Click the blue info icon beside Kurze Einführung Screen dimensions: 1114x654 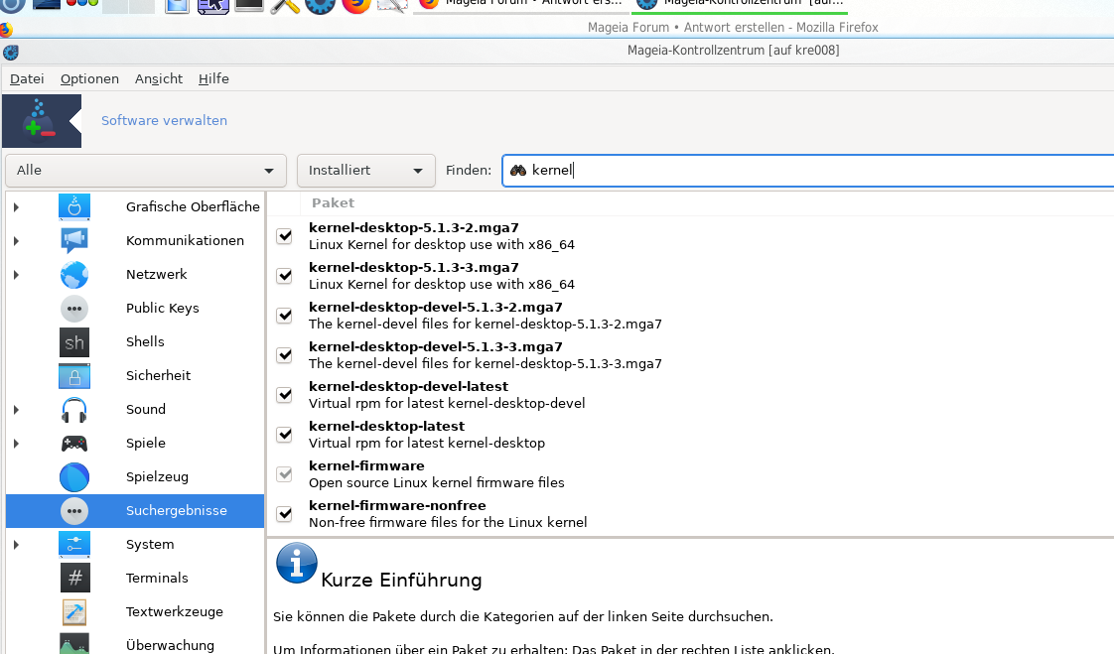pyautogui.click(x=296, y=563)
